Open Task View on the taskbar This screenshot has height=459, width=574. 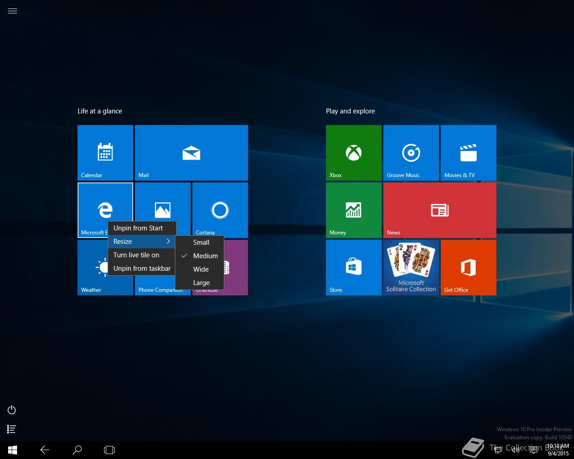pos(109,450)
